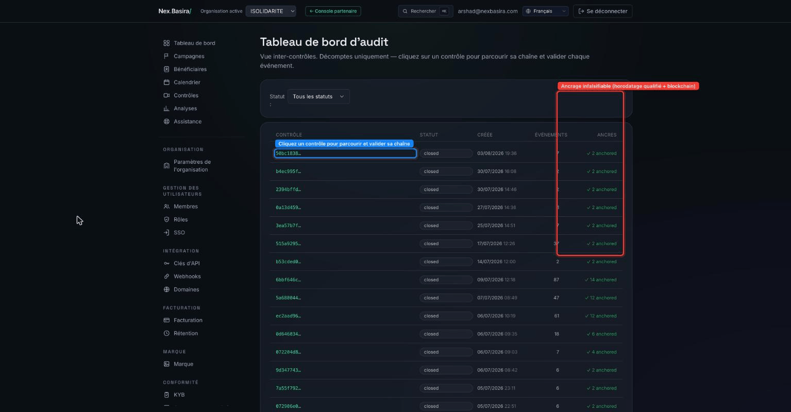The height and width of the screenshot is (412, 791).
Task: Open Marque image icon
Action: [166, 364]
